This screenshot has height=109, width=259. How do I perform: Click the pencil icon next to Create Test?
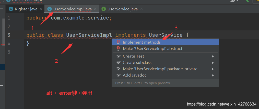(118, 56)
